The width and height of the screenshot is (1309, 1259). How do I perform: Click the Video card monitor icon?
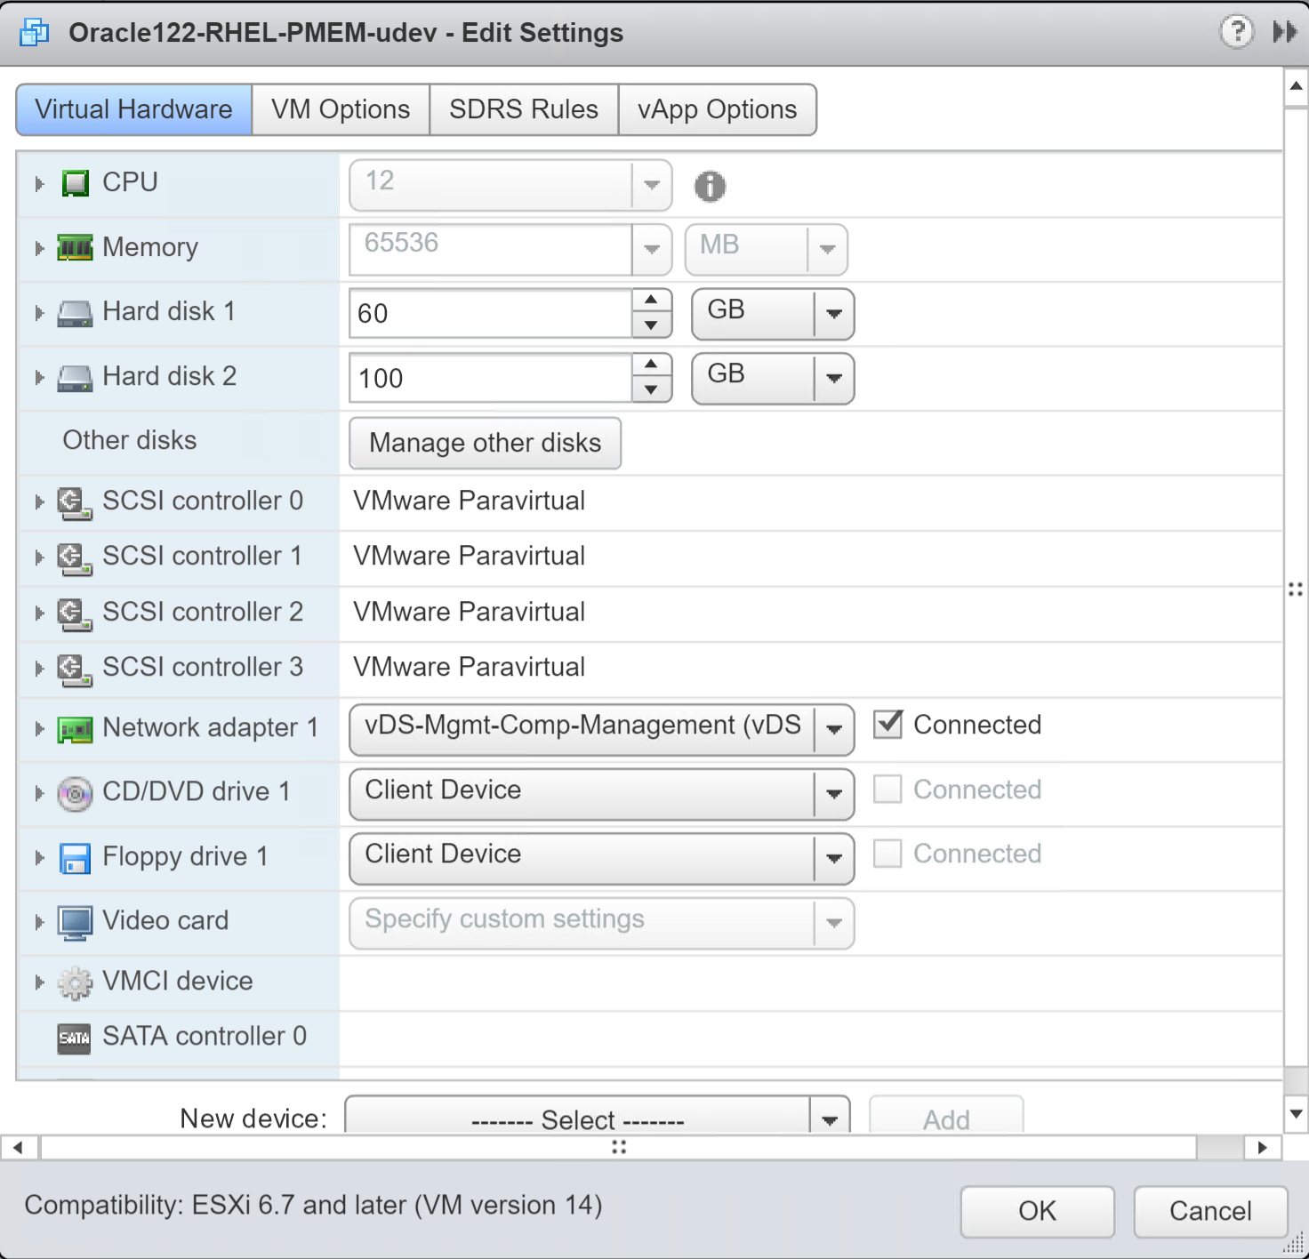tap(76, 923)
